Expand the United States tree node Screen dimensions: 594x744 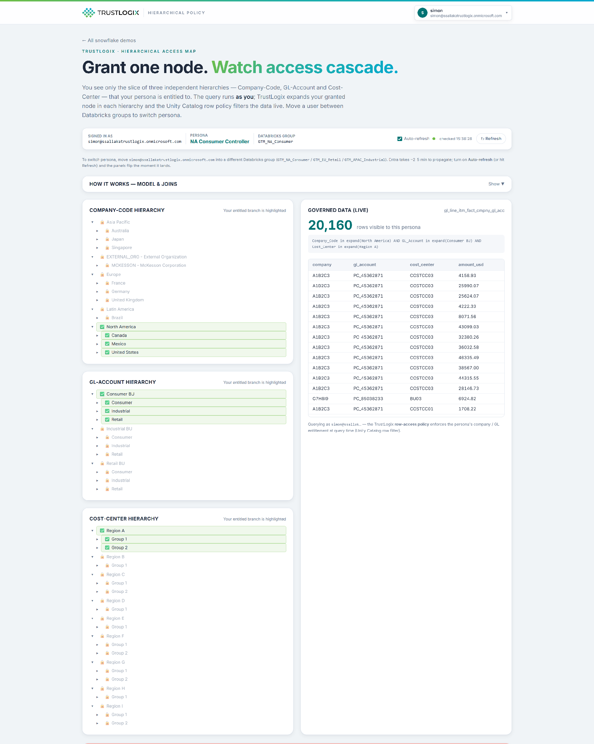click(x=97, y=352)
